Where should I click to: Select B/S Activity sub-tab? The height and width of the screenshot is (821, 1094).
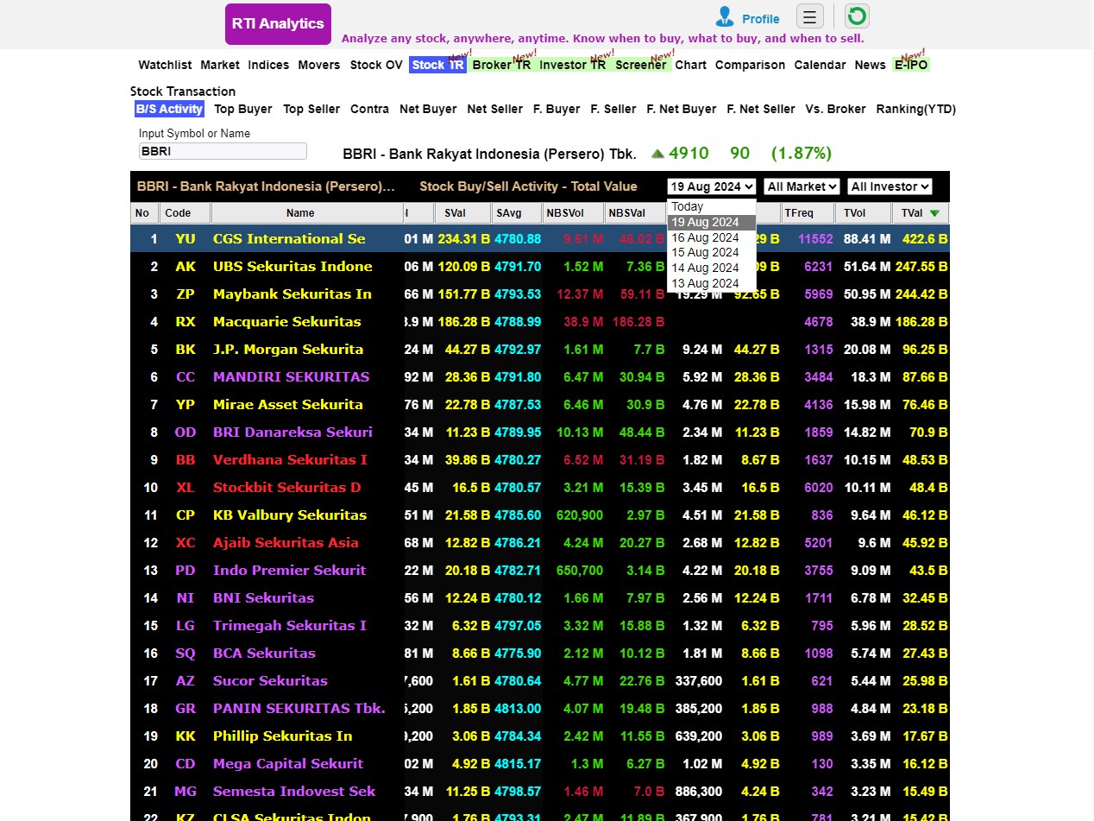point(169,109)
